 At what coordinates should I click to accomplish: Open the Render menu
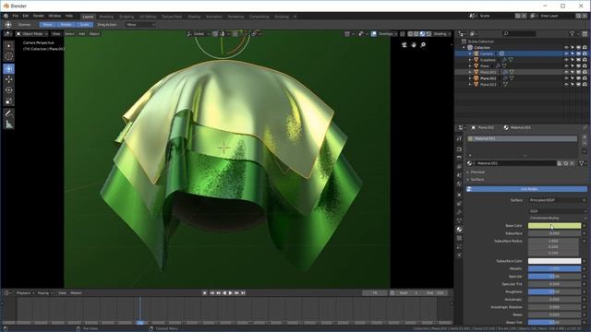click(39, 17)
